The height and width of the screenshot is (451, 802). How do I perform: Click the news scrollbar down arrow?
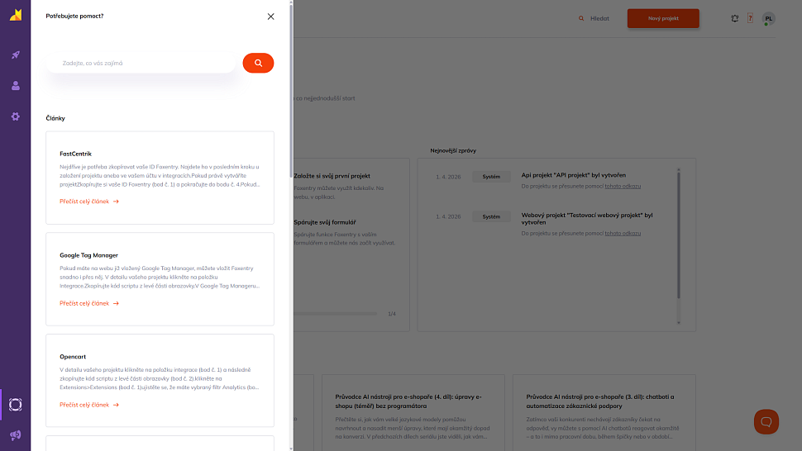tap(679, 323)
